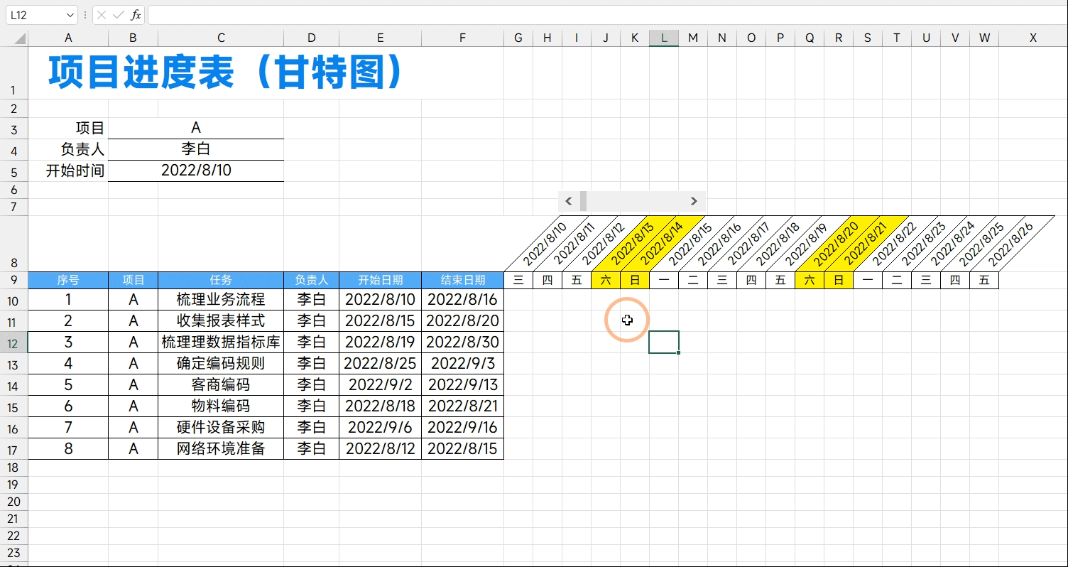
Task: Select task cell 收集报表样式
Action: point(221,321)
